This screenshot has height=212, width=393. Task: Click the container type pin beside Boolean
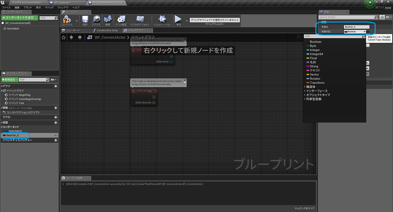pos(368,31)
